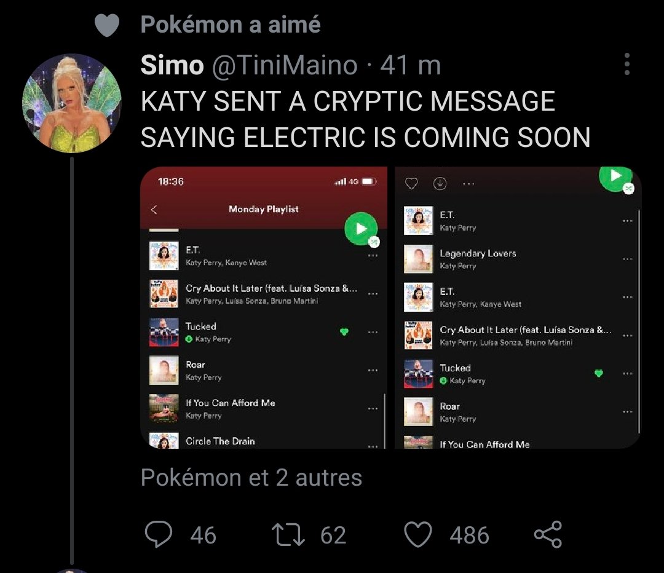Open the Monday Playlist screenshot image
The height and width of the screenshot is (573, 664).
coord(263,307)
